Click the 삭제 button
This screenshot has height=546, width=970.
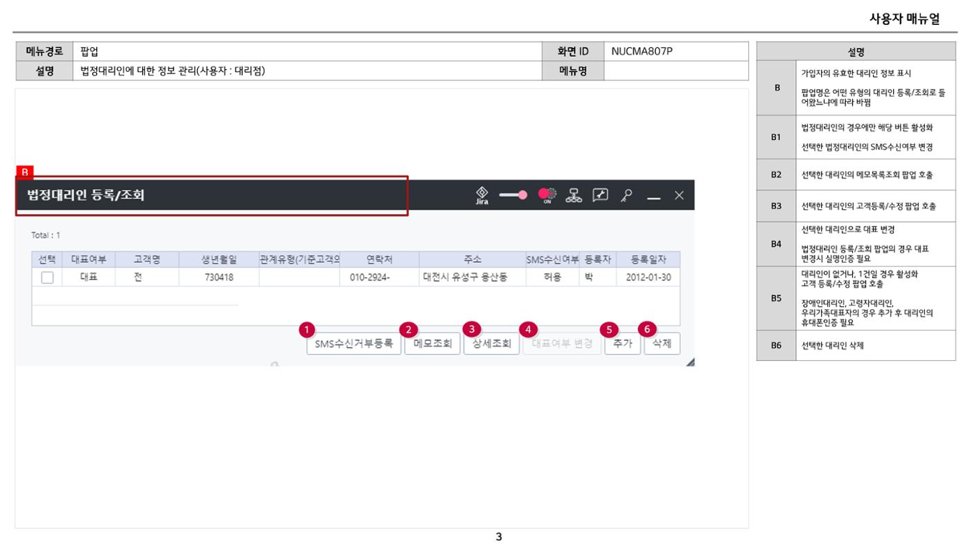click(x=662, y=344)
